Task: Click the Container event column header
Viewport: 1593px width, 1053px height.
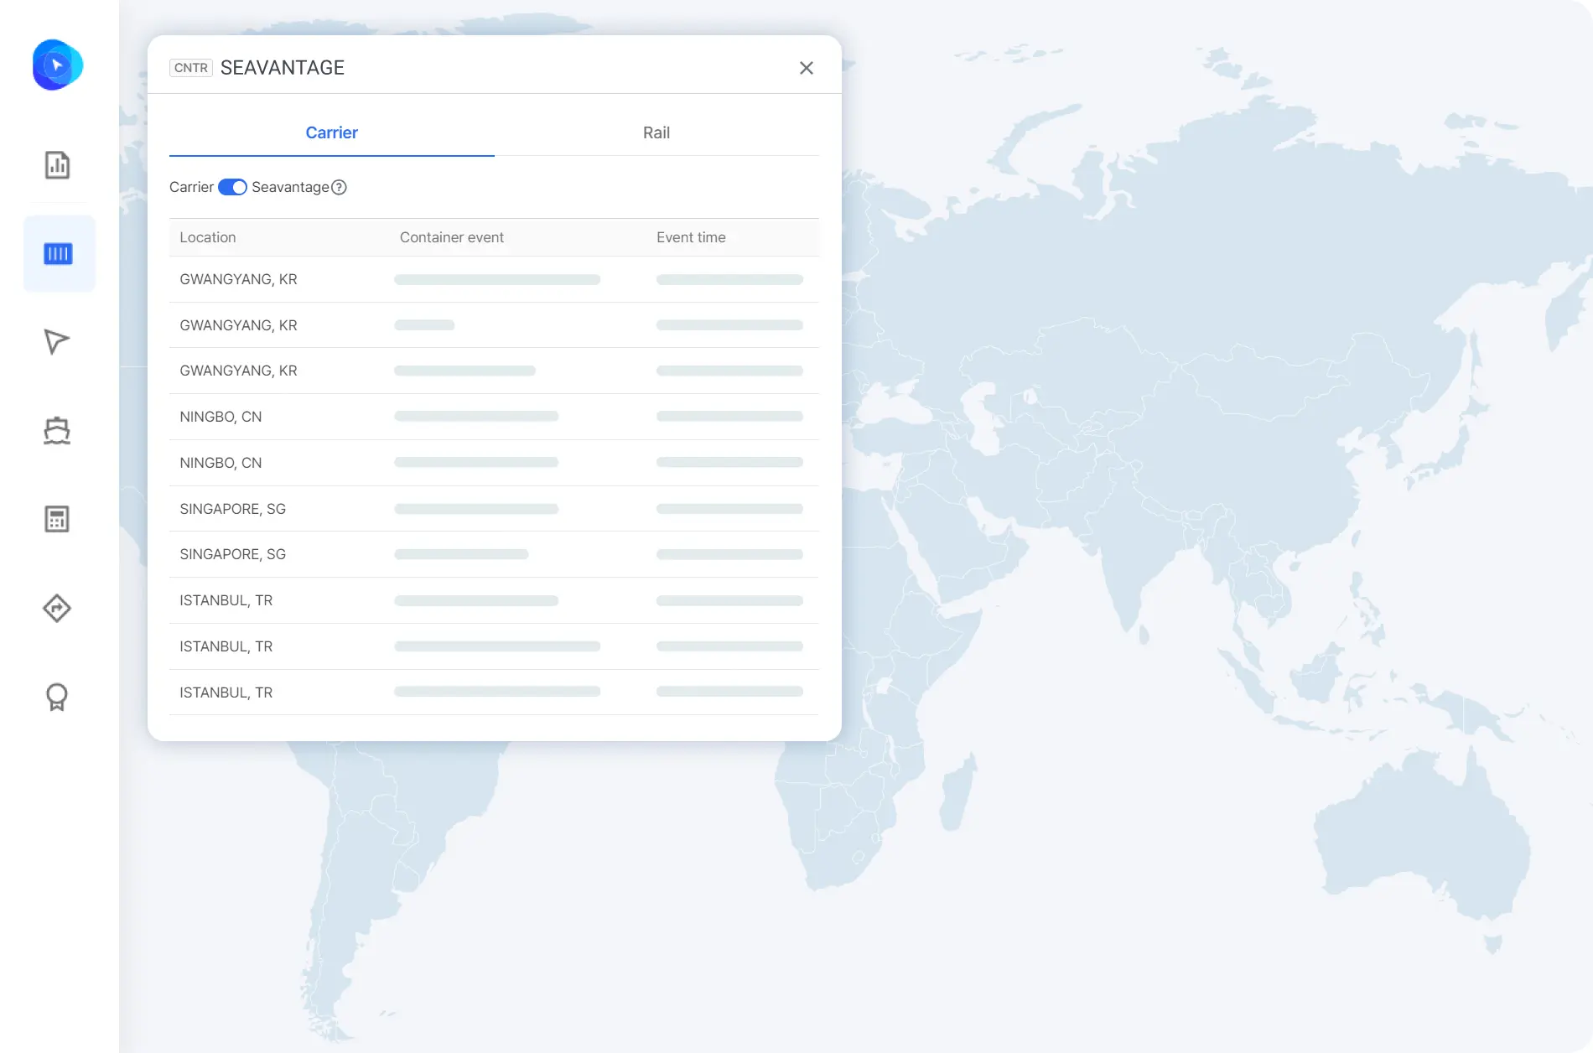Action: [452, 237]
